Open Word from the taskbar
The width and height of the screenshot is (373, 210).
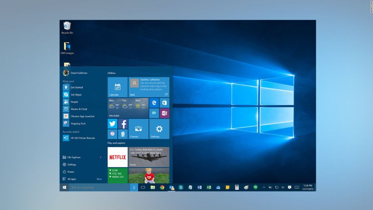(x=199, y=187)
